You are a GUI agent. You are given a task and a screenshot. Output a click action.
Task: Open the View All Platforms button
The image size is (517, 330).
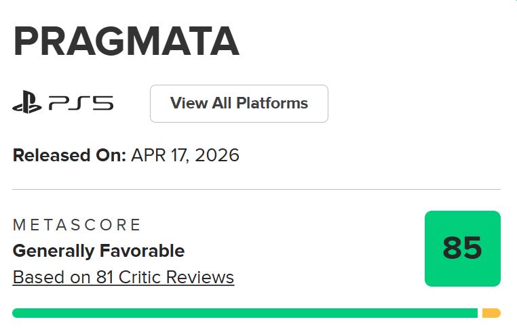pyautogui.click(x=239, y=104)
